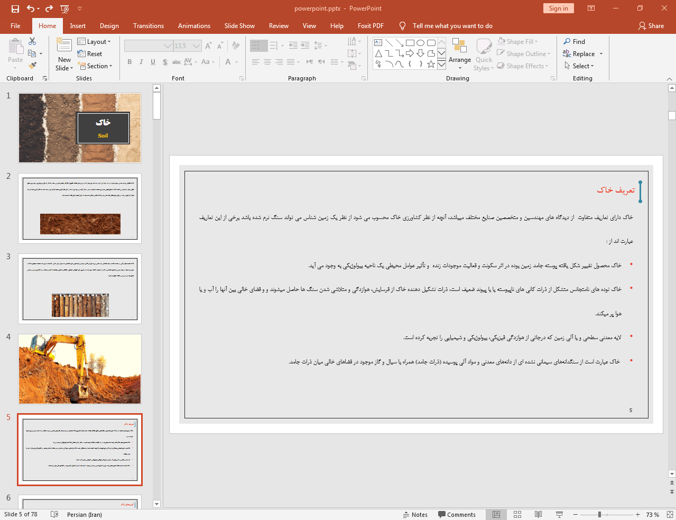Toggle the Comments pane
The height and width of the screenshot is (520, 676).
[457, 514]
